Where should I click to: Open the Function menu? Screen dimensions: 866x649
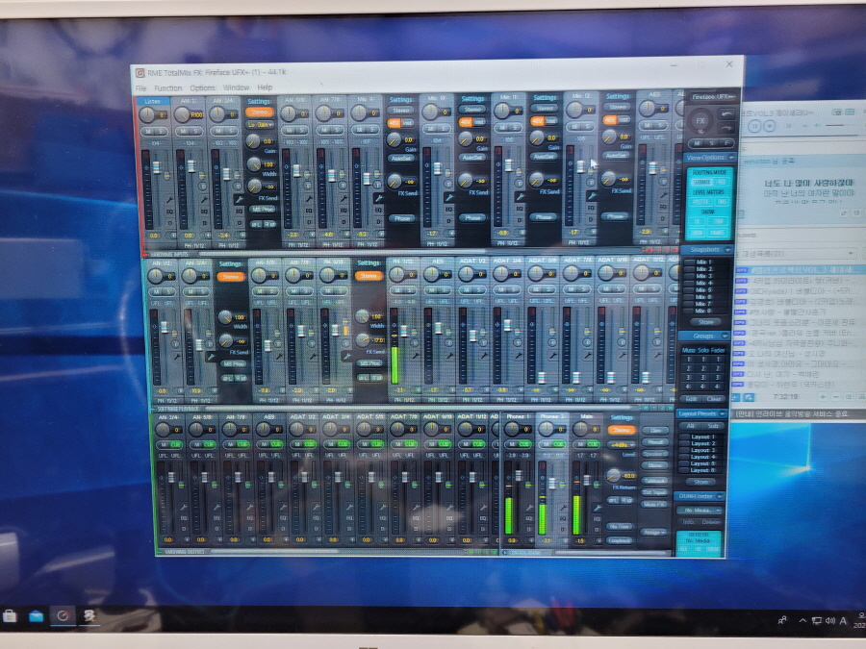[x=167, y=87]
